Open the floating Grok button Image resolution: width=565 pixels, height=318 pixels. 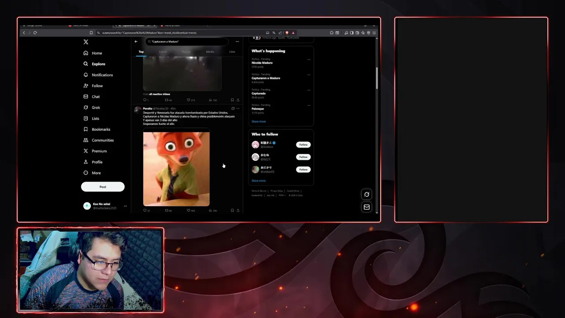tap(366, 194)
